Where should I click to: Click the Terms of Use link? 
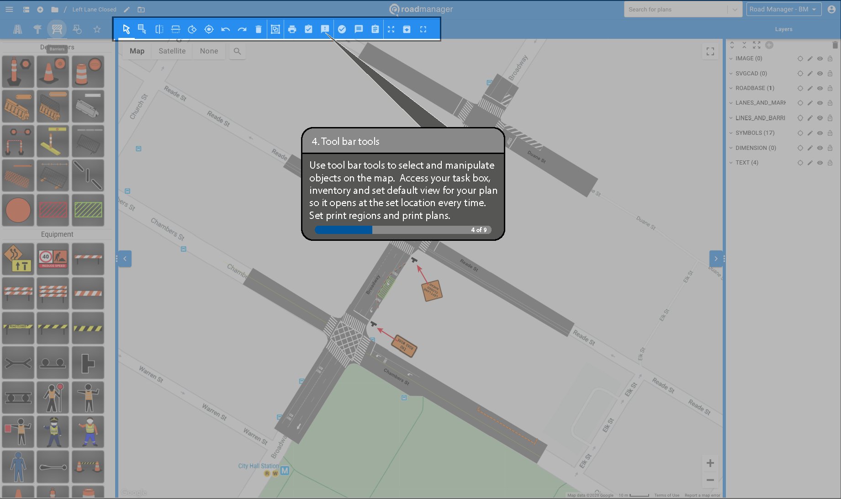tap(666, 495)
